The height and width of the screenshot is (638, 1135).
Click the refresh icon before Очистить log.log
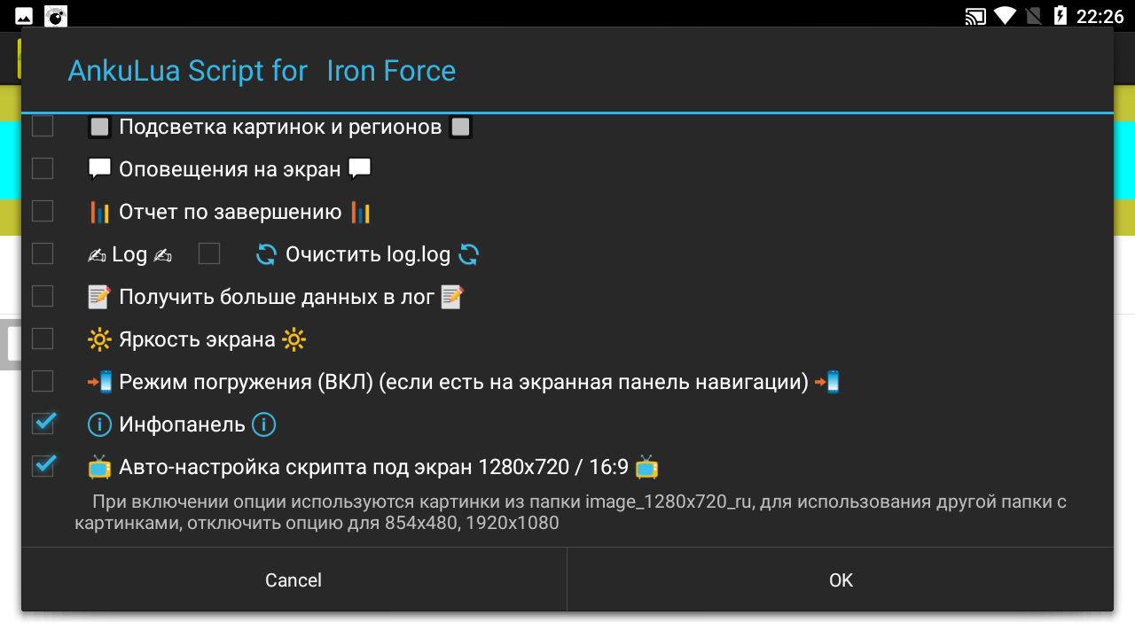pos(266,255)
